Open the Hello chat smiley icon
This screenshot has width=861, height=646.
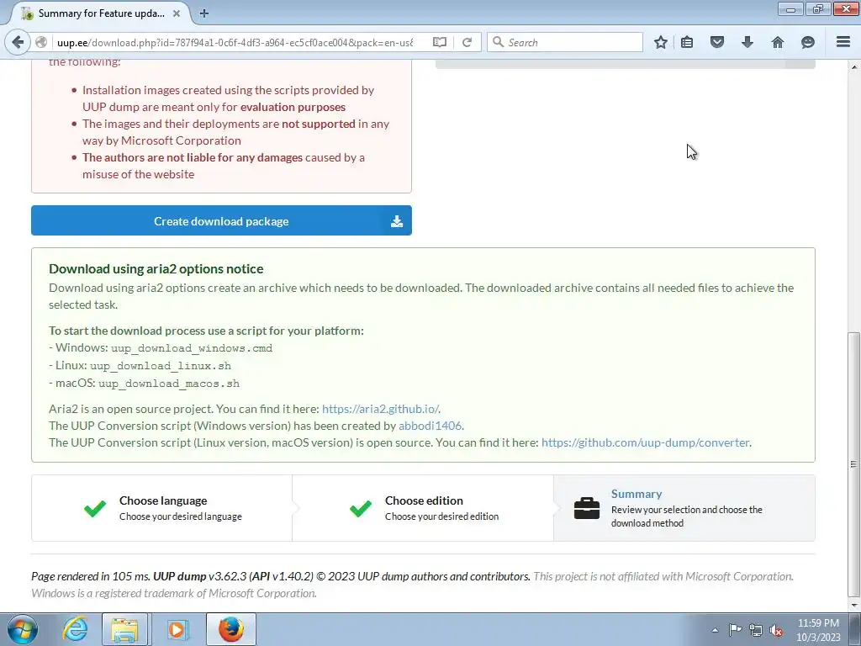click(x=808, y=42)
